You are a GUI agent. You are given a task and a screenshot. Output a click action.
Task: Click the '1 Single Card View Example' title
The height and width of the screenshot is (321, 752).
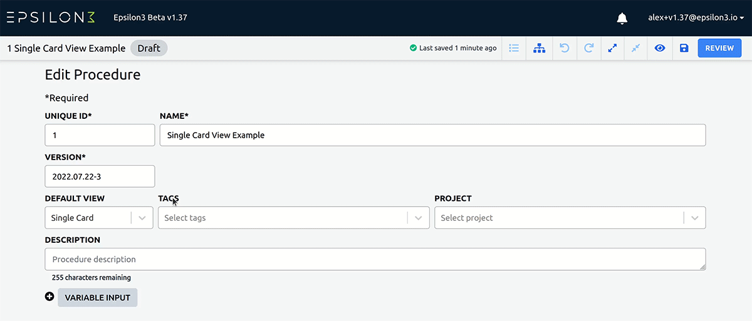(x=66, y=48)
